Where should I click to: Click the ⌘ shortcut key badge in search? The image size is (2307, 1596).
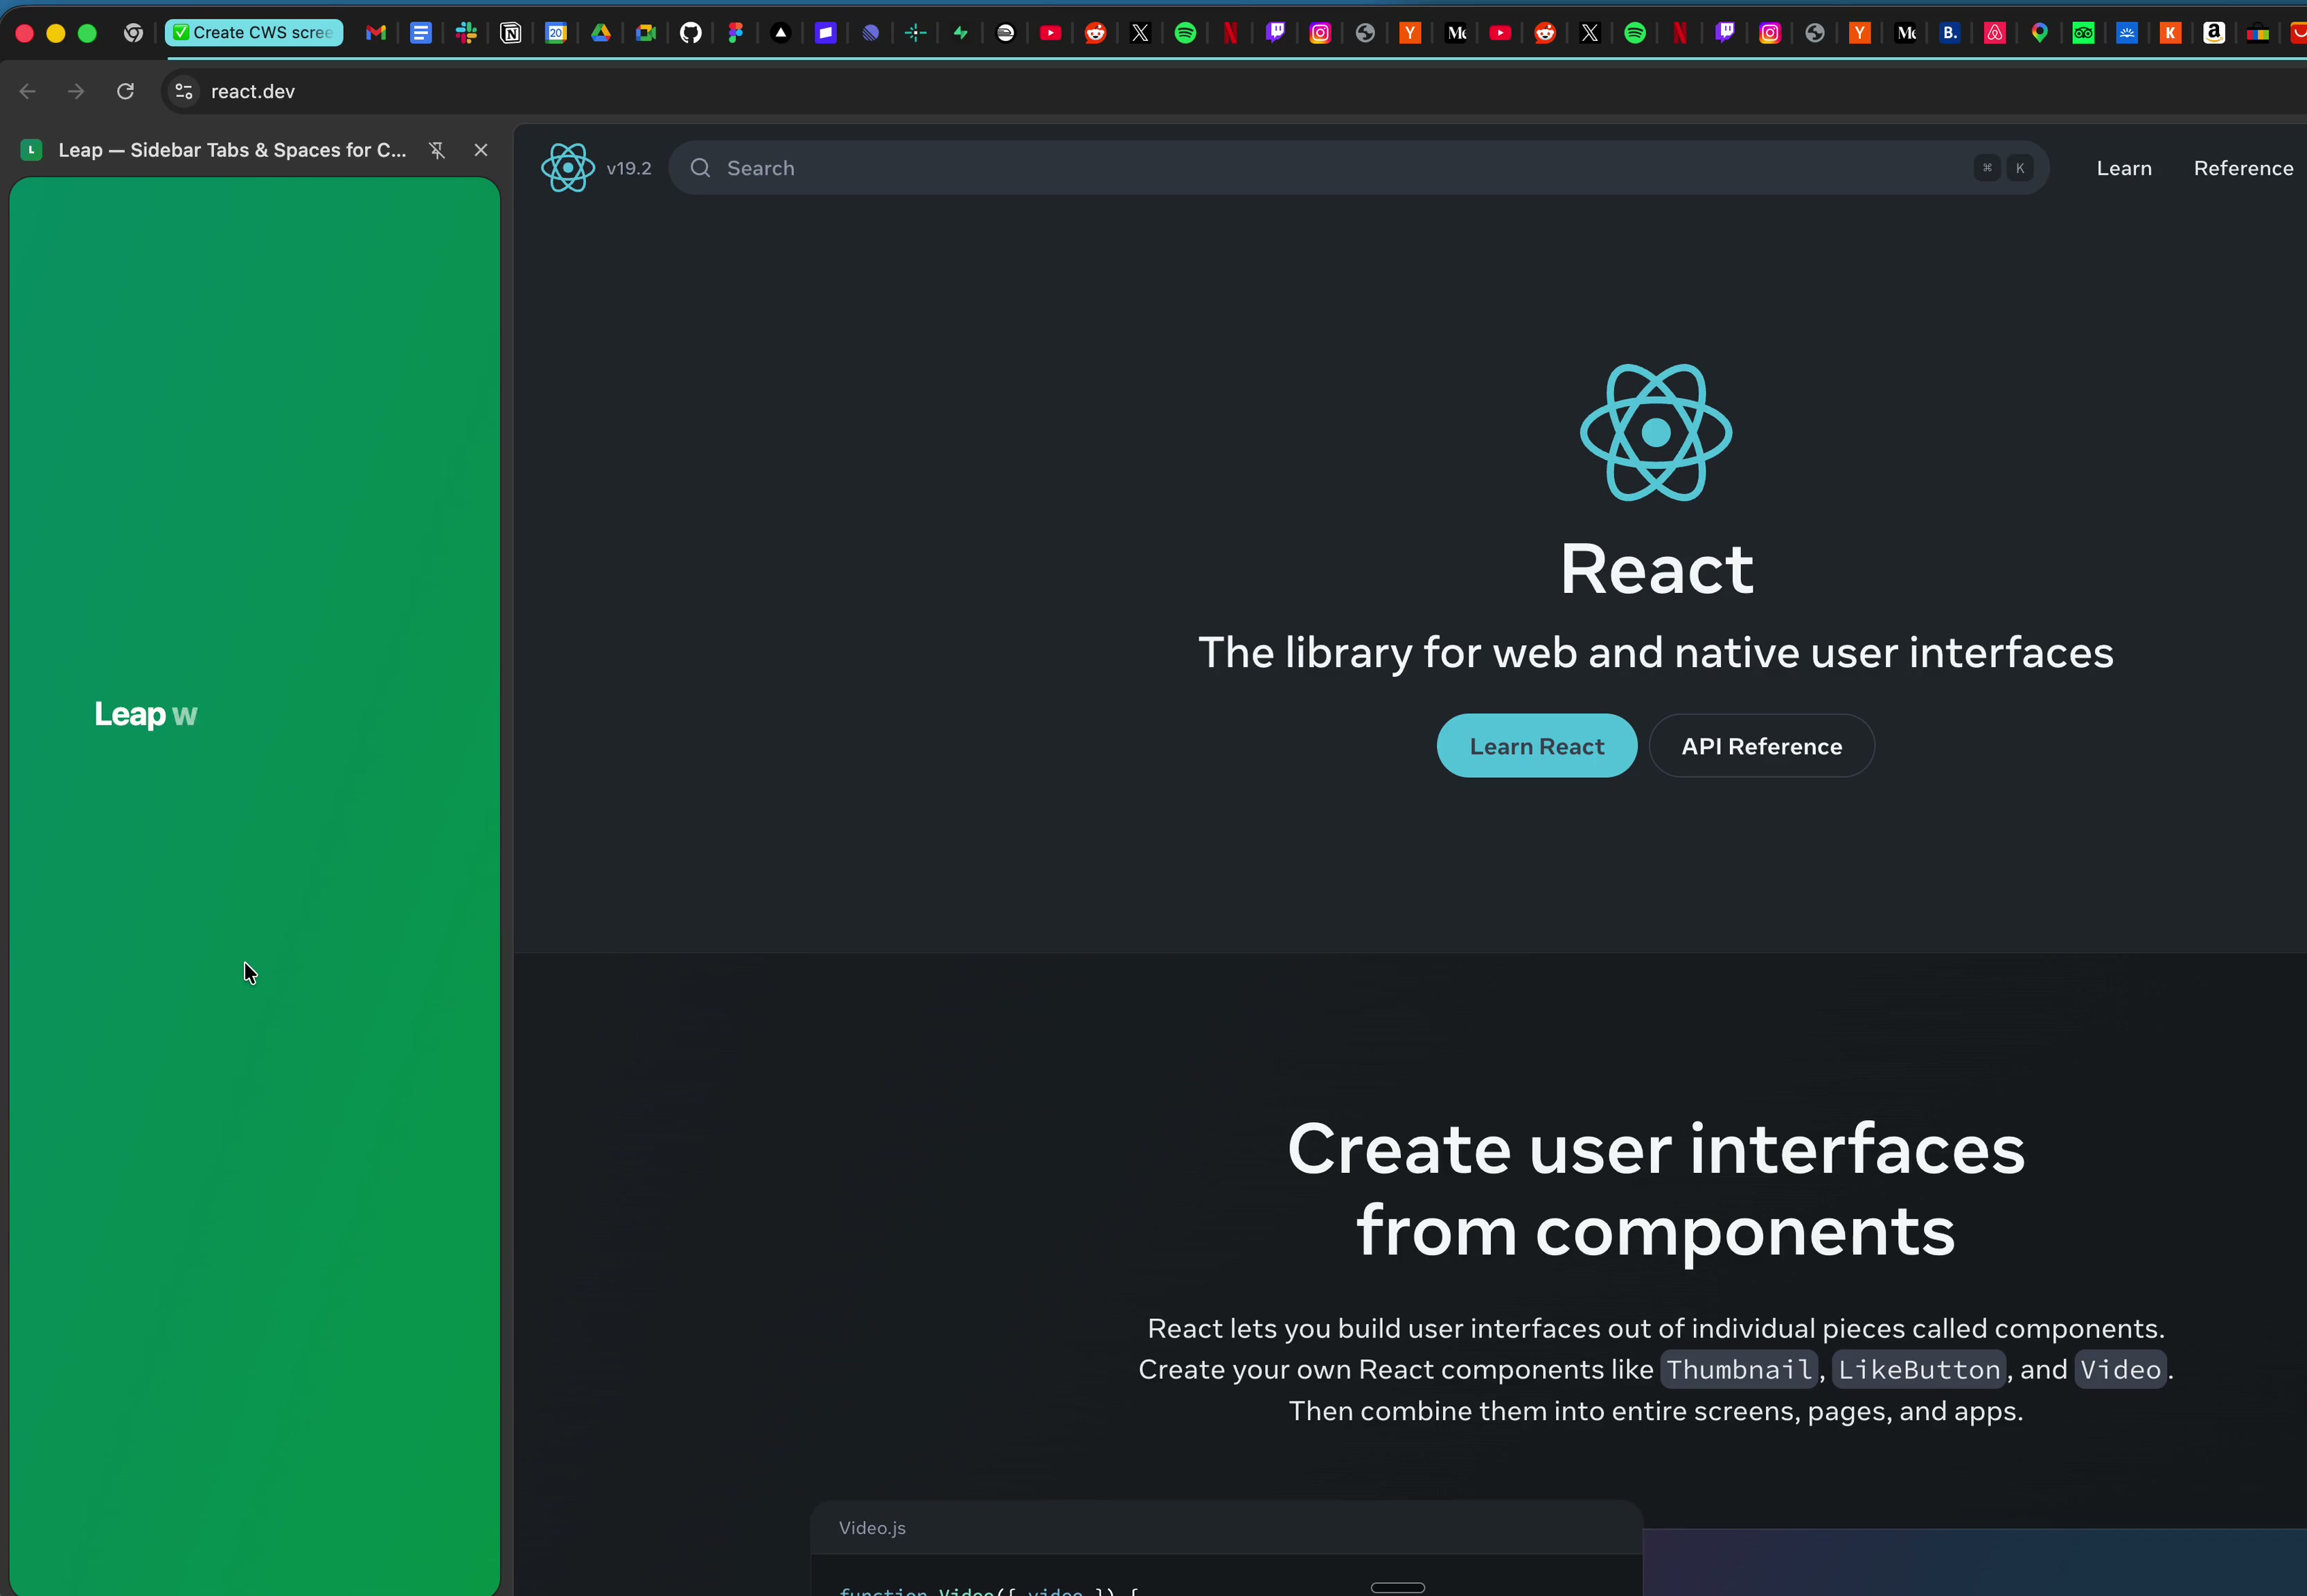1987,168
